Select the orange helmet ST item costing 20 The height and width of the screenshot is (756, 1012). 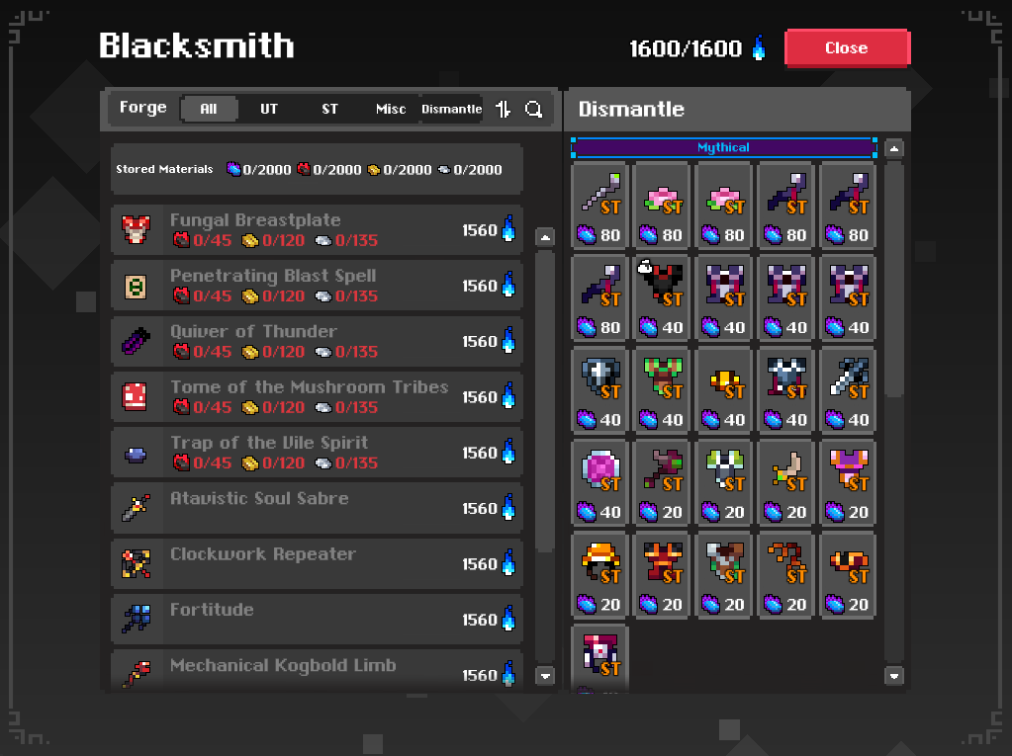tap(600, 574)
